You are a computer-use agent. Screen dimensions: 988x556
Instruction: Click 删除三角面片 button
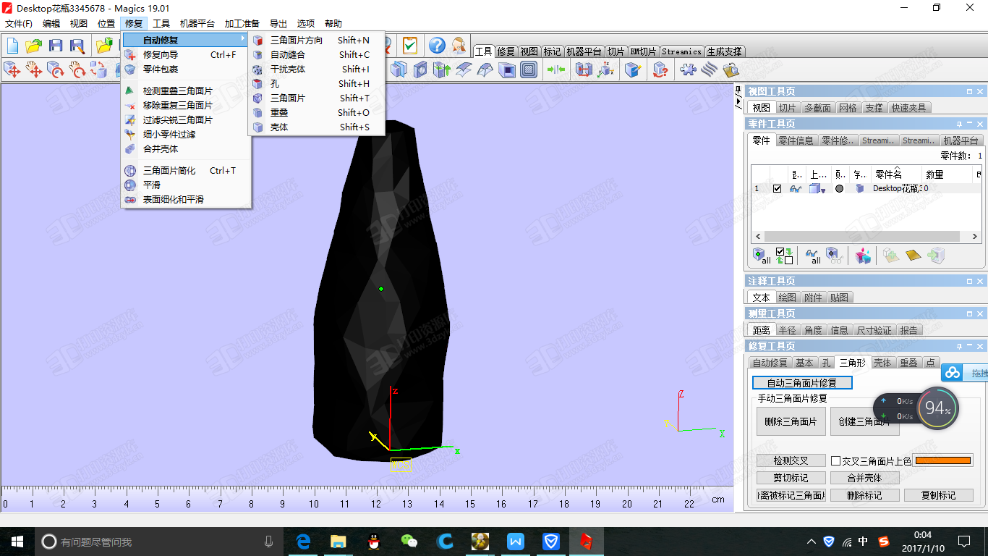(791, 421)
